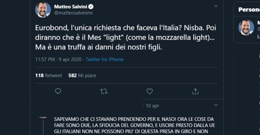Click the Matteo Salvini display name
The image size is (260, 135).
[71, 7]
